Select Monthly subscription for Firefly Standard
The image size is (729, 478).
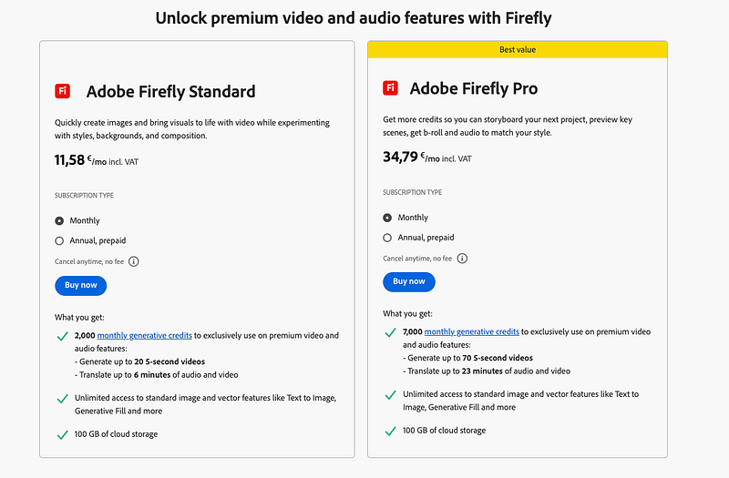click(x=60, y=220)
